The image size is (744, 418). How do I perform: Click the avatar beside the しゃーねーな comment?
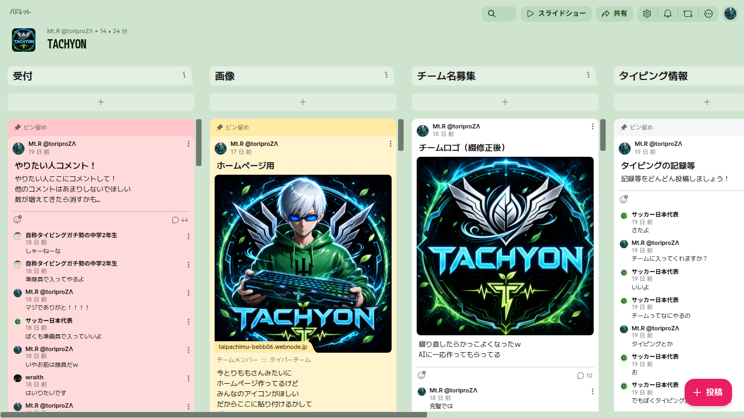(x=18, y=236)
